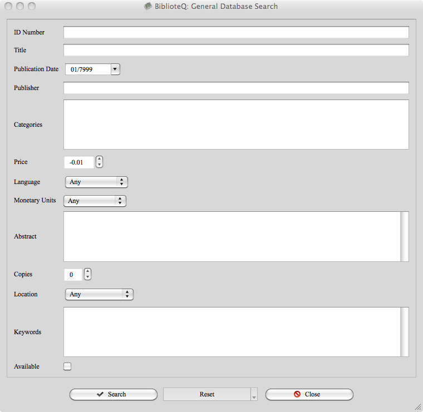Image resolution: width=423 pixels, height=412 pixels.
Task: Click the Reset button
Action: pyautogui.click(x=207, y=394)
